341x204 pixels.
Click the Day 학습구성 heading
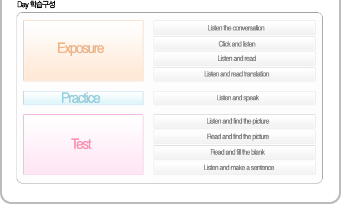36,4
